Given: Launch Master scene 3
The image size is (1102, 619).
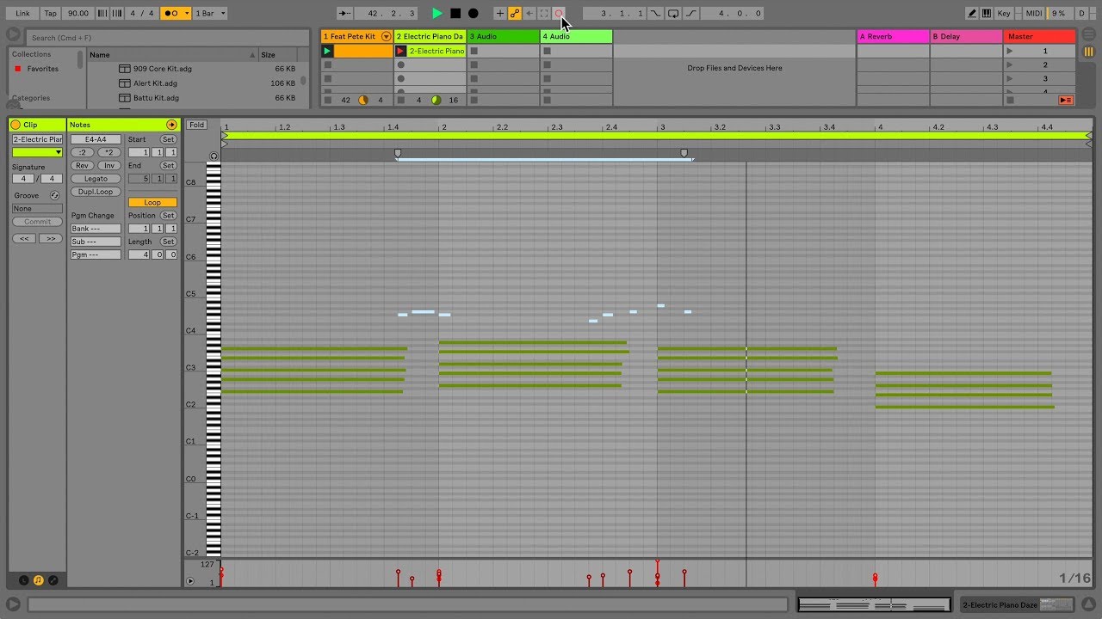Looking at the screenshot, I should point(1011,79).
